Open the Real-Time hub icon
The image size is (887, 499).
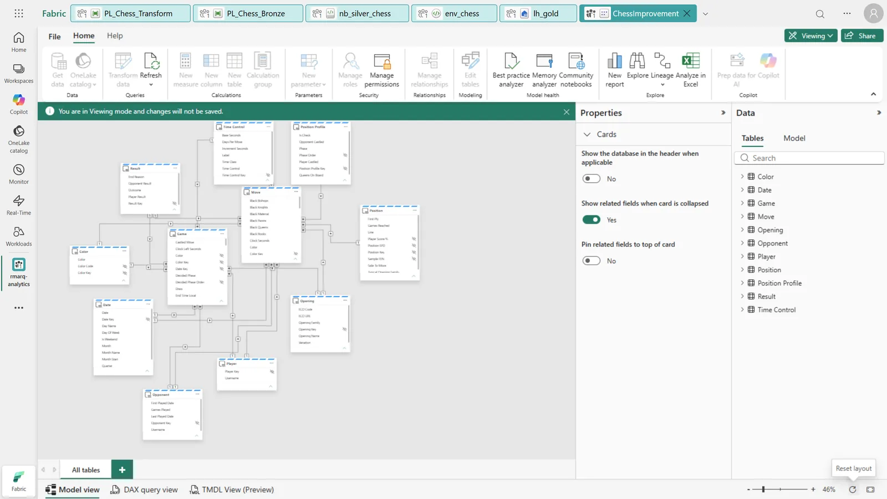point(18,205)
